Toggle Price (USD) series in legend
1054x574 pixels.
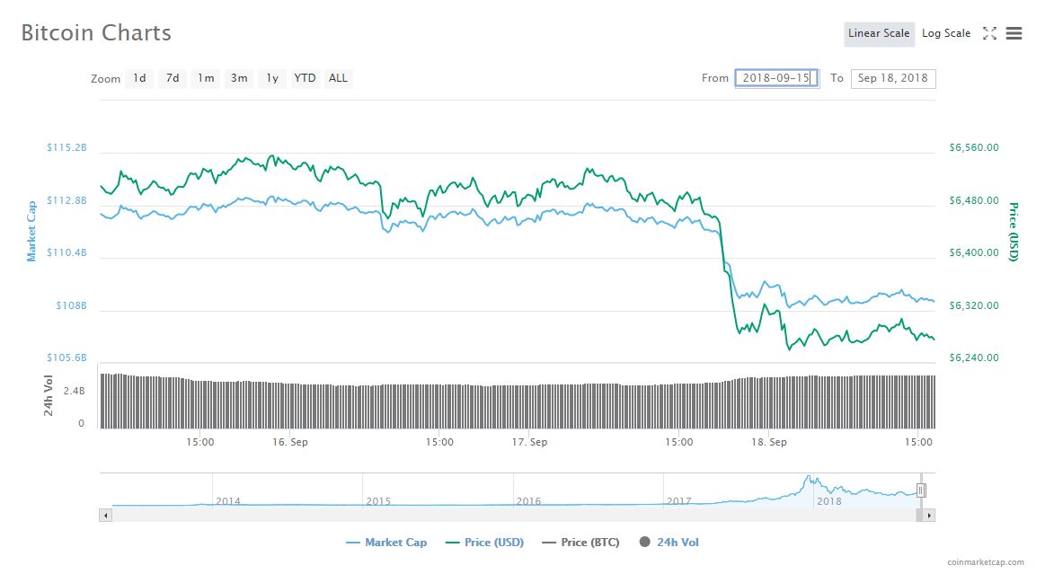pos(484,543)
